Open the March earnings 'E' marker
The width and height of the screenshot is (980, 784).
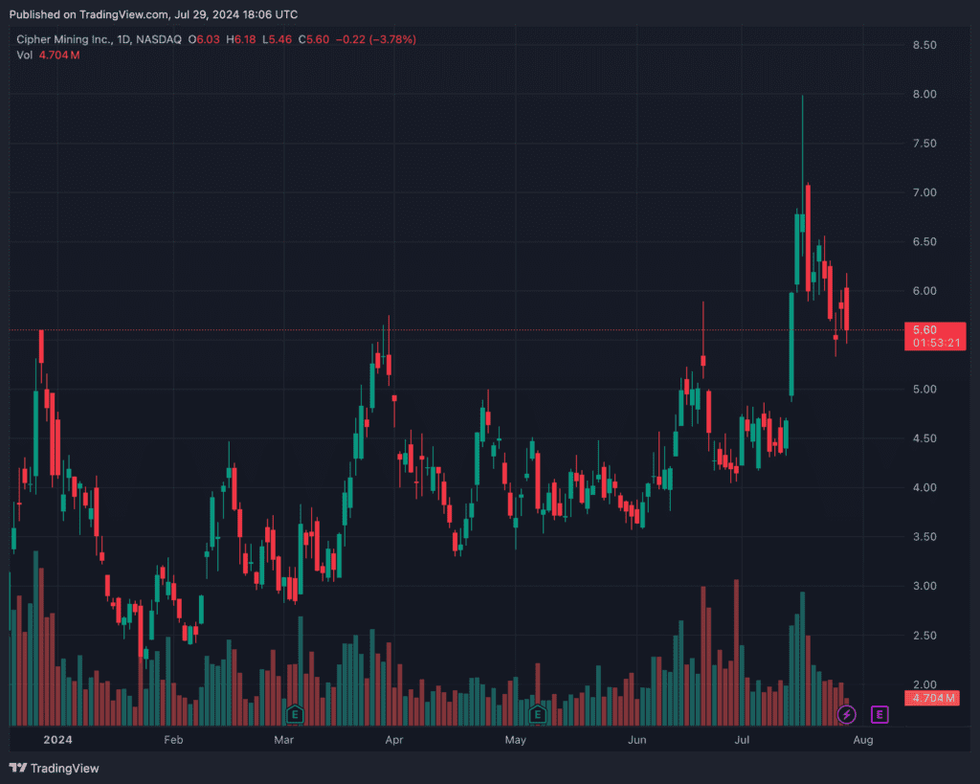coord(295,713)
